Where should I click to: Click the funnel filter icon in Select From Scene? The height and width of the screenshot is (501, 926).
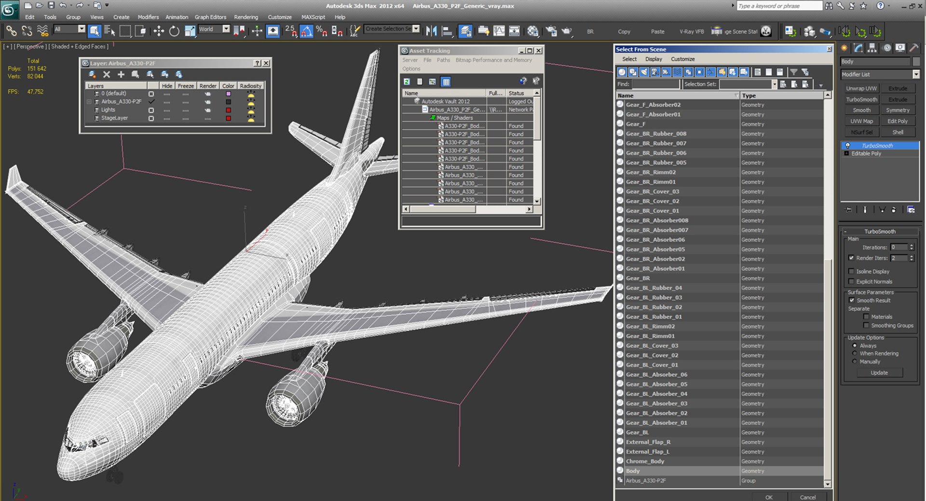coord(793,72)
